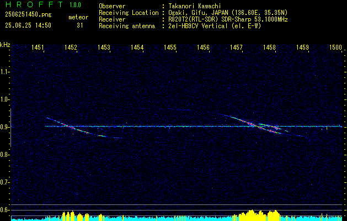Click the kHz axis unit label
The image size is (347, 221).
pyautogui.click(x=5, y=45)
